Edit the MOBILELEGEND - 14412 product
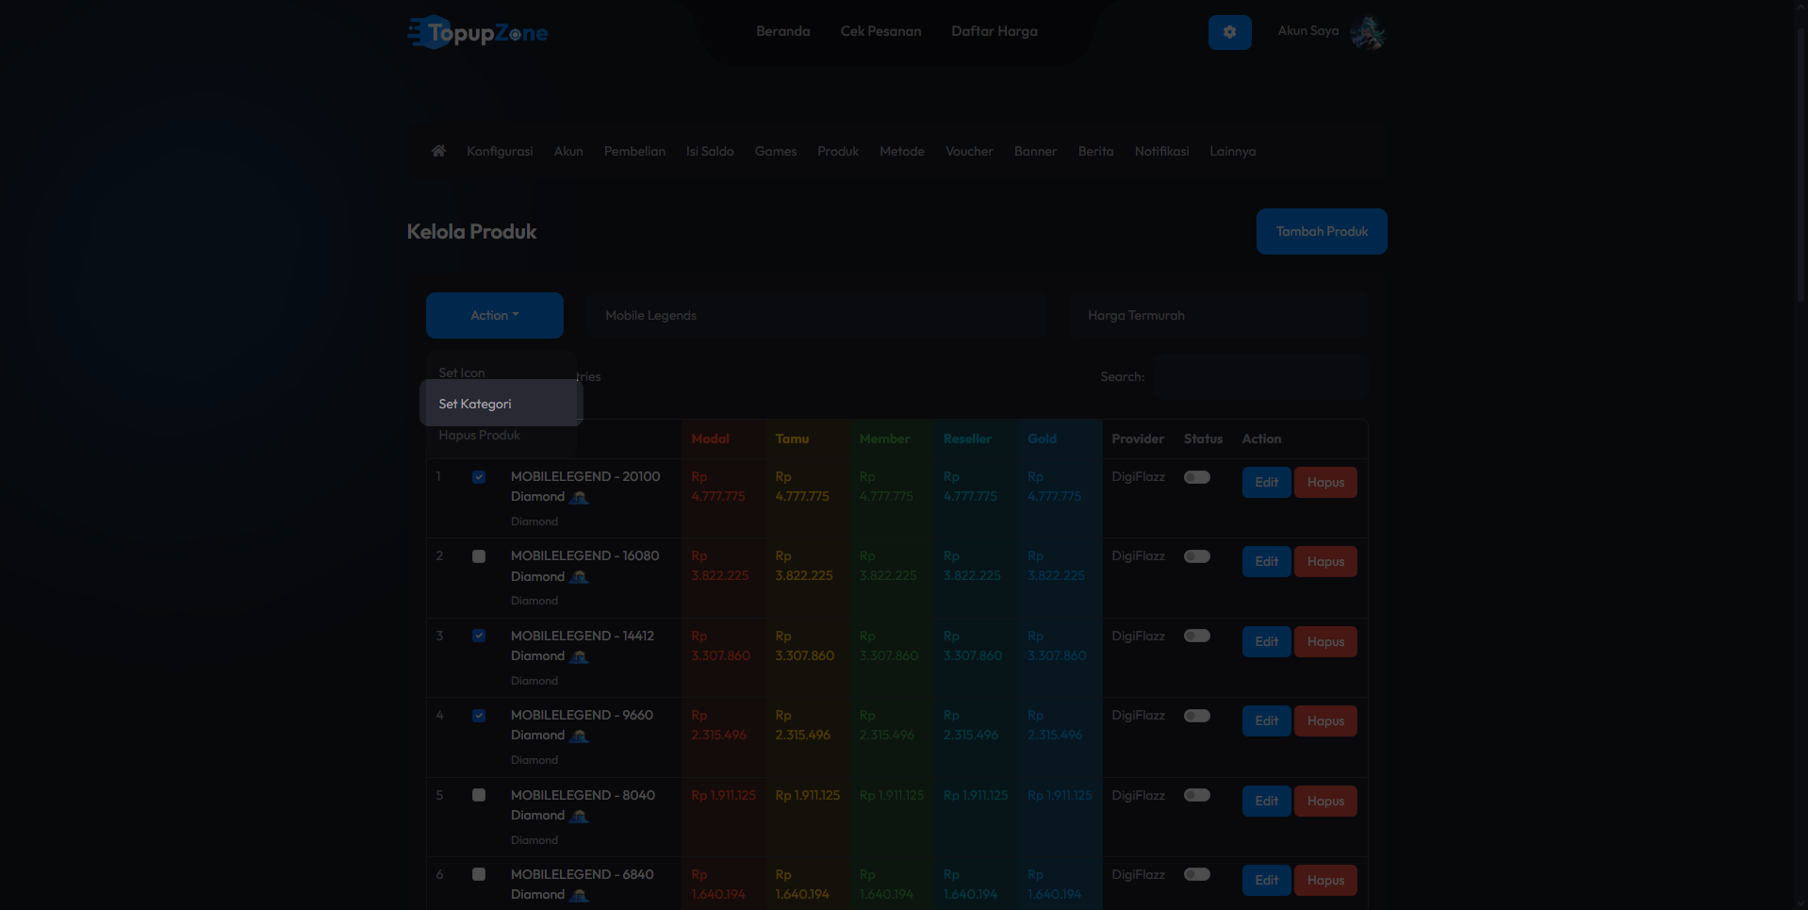 point(1266,642)
